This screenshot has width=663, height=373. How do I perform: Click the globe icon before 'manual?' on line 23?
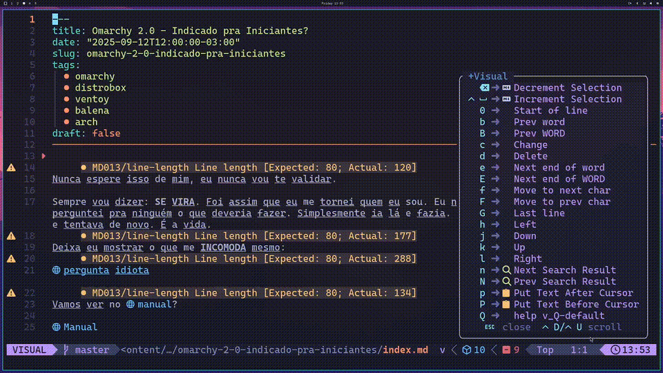coord(131,305)
